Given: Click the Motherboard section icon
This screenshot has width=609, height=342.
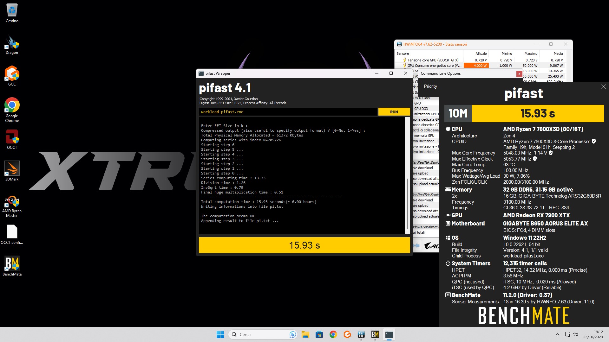Looking at the screenshot, I should click(448, 224).
